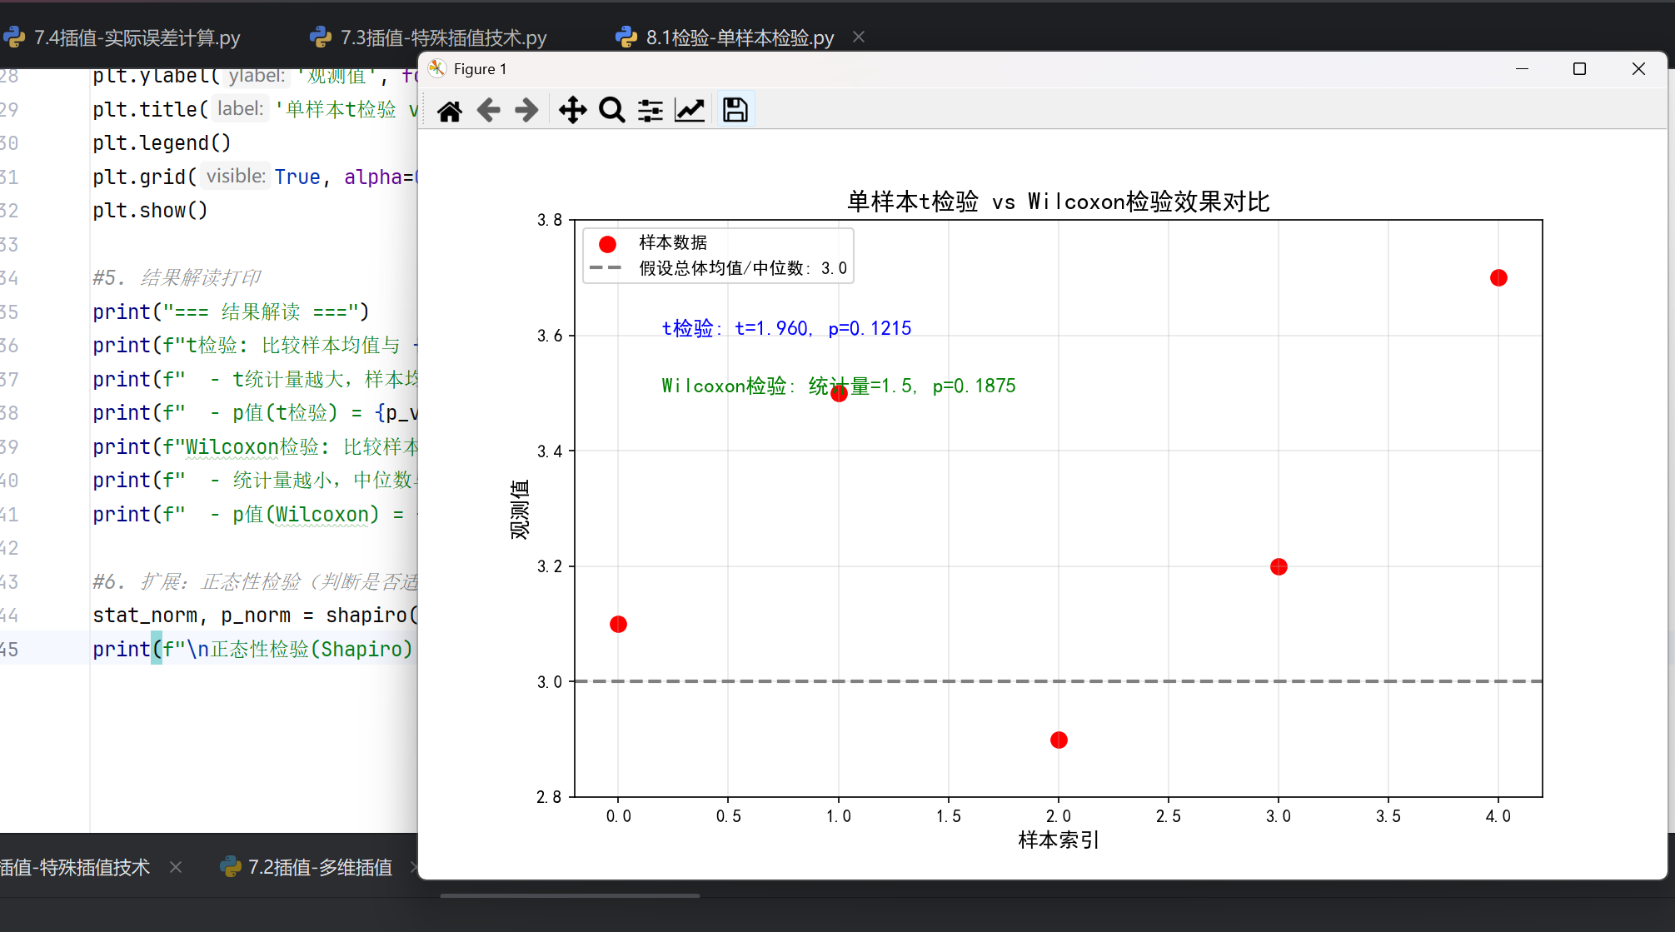Open the Configure subplots sliders icon
This screenshot has height=932, width=1675.
651,110
